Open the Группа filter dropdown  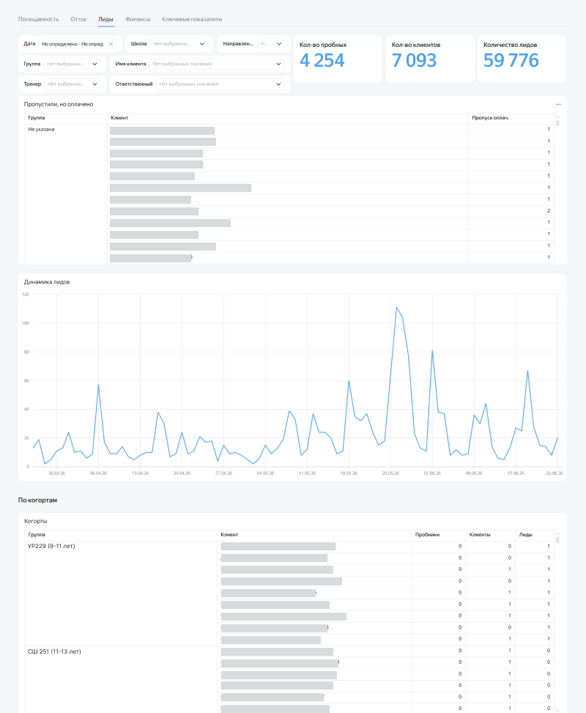click(73, 64)
